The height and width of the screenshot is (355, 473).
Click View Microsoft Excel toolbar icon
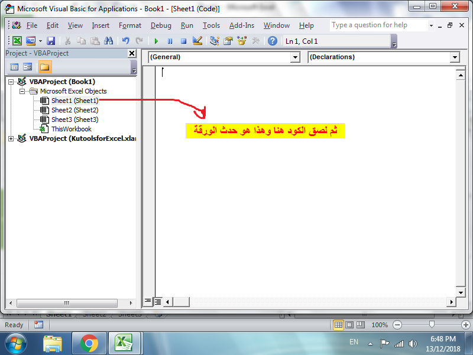click(x=17, y=41)
